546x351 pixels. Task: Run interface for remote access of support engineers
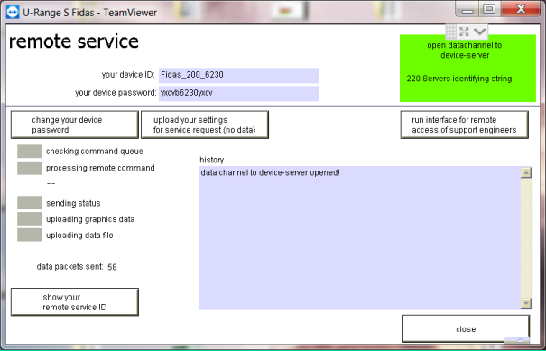pos(464,125)
